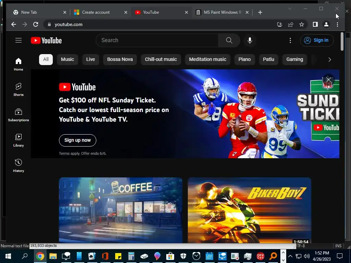
Task: Bookmark this tab with the star
Action: point(302,24)
